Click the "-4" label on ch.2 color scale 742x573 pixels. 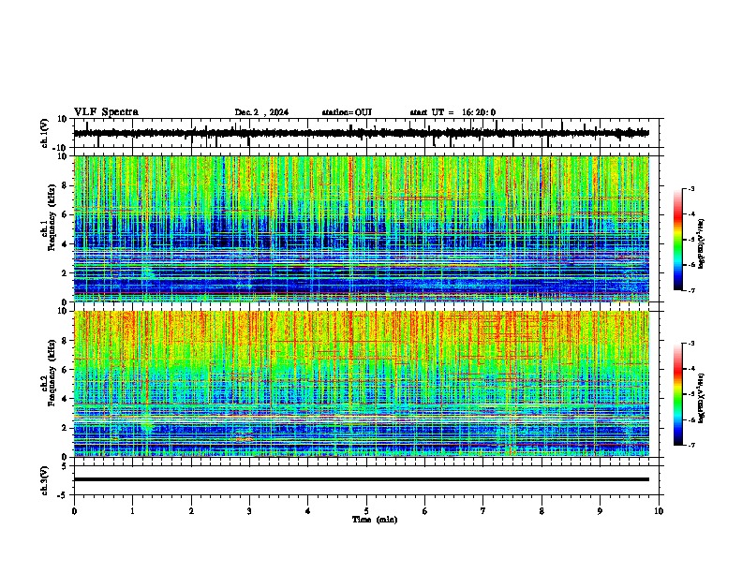691,369
